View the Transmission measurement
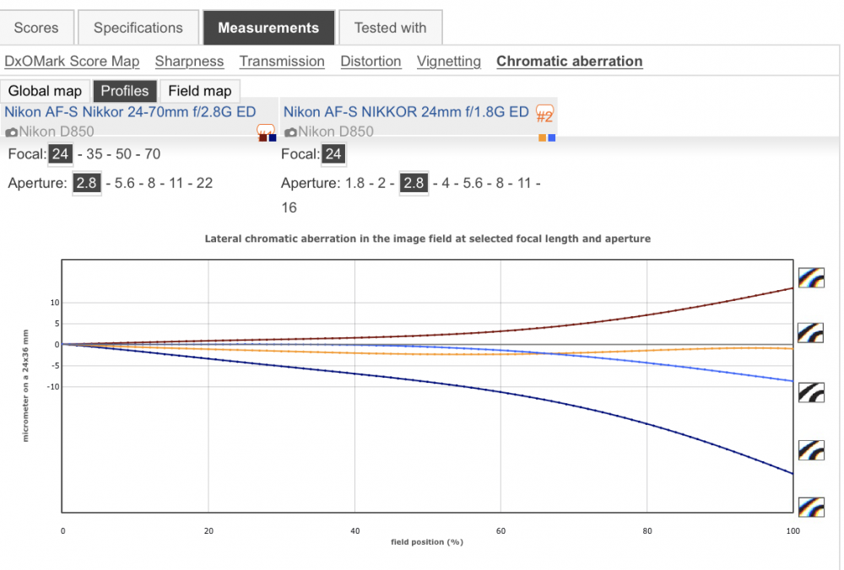 282,62
